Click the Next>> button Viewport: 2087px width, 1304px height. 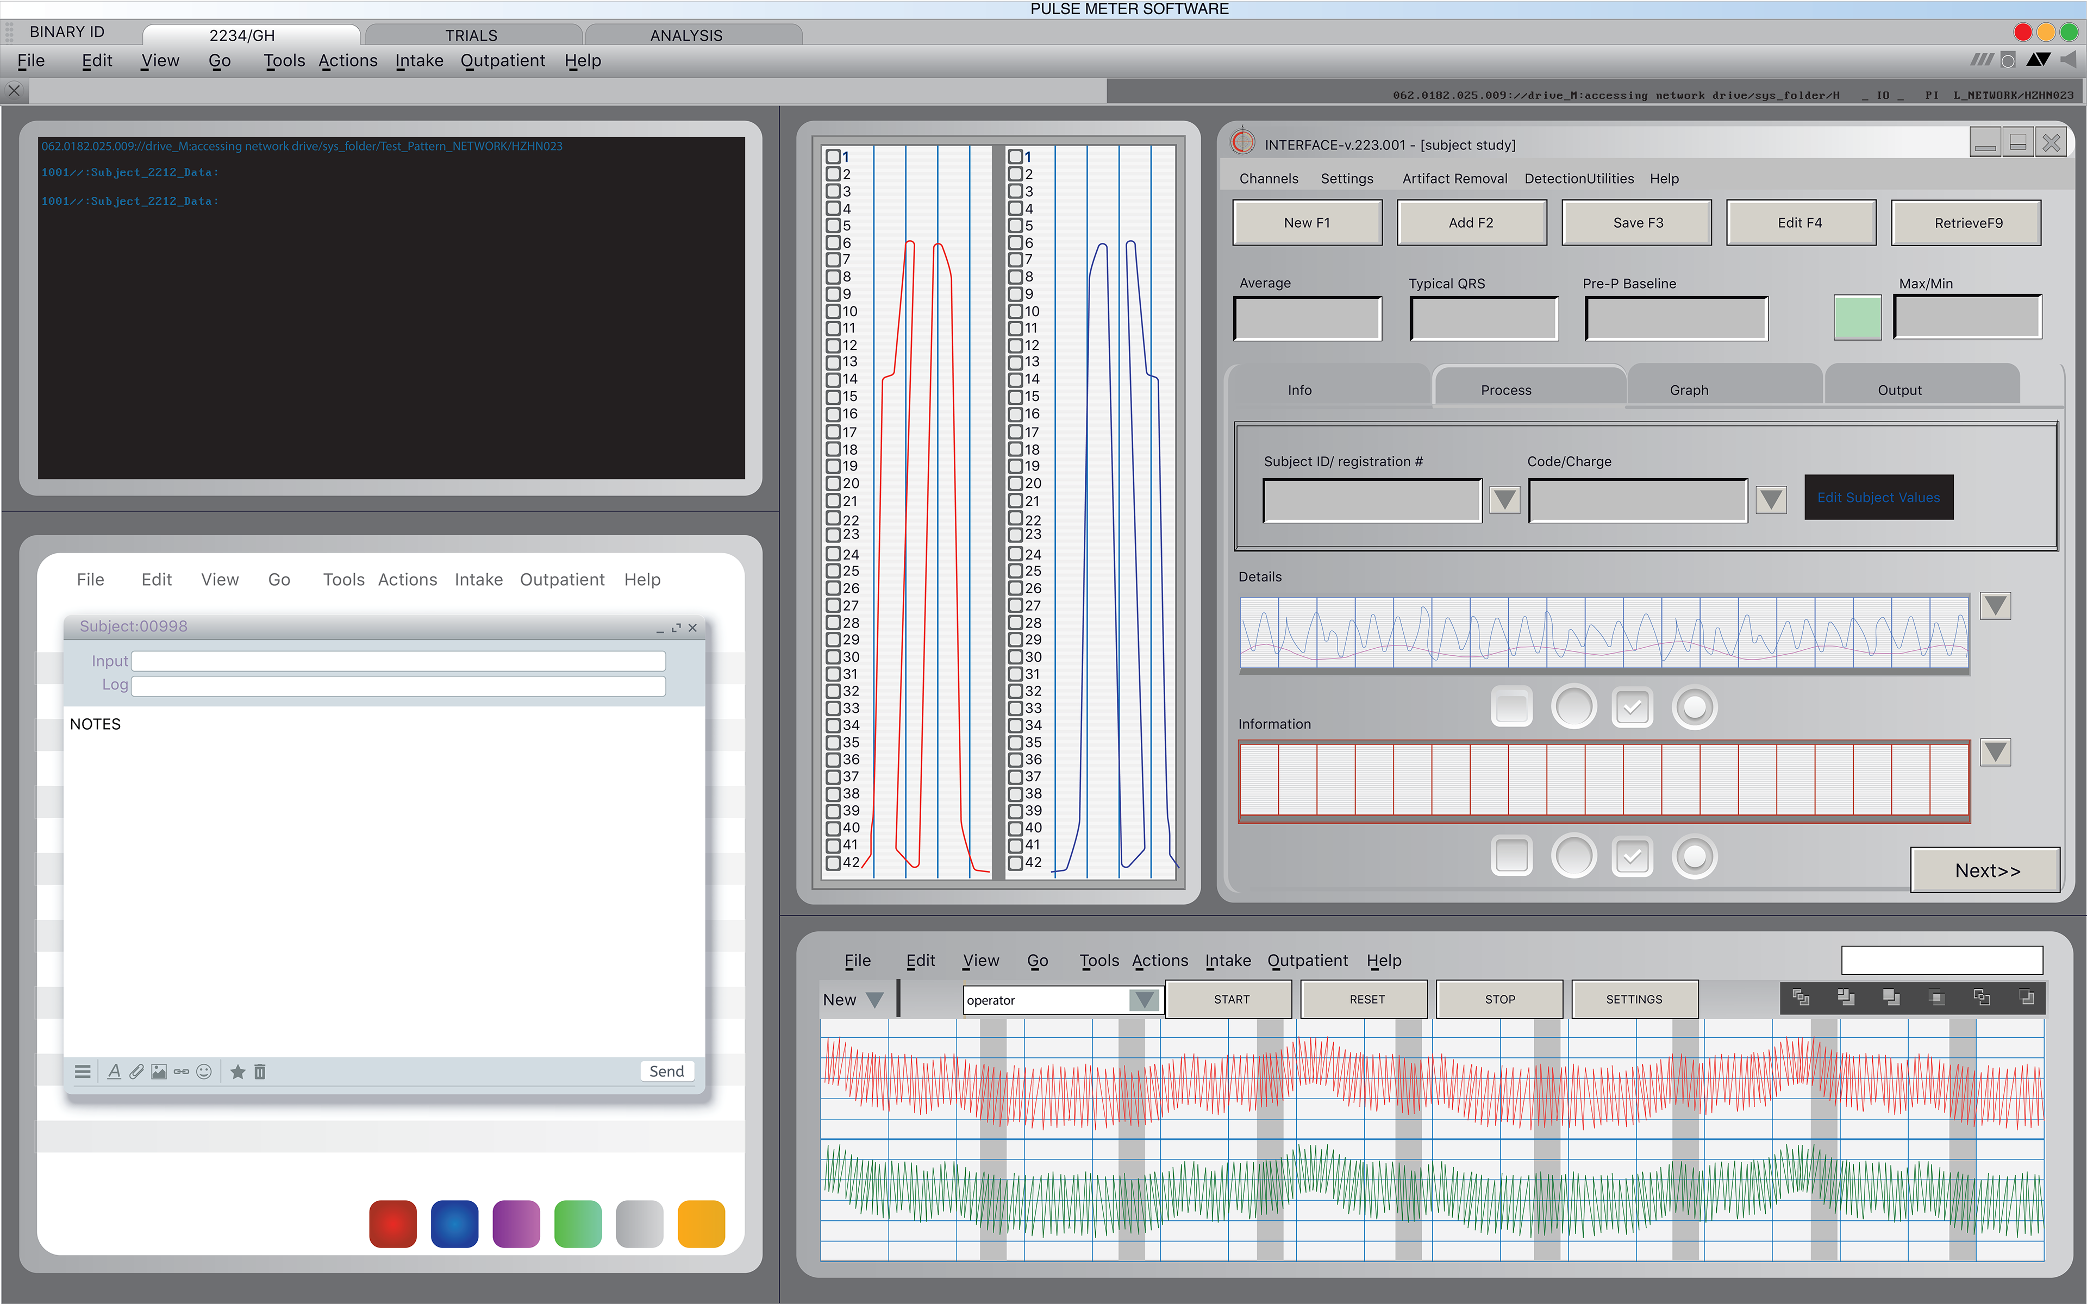click(x=1986, y=870)
